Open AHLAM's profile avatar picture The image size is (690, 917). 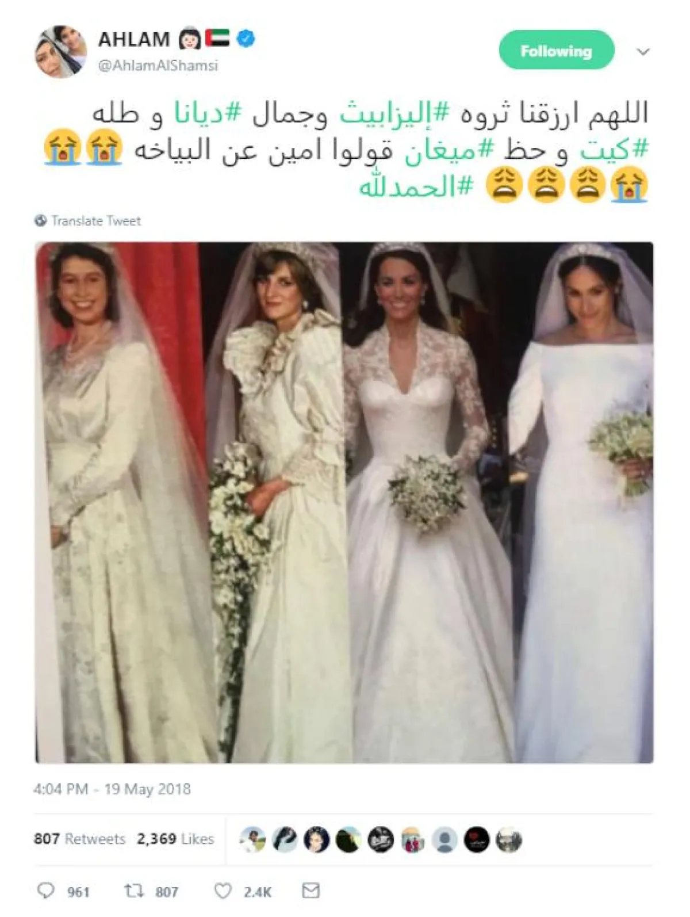click(x=61, y=51)
